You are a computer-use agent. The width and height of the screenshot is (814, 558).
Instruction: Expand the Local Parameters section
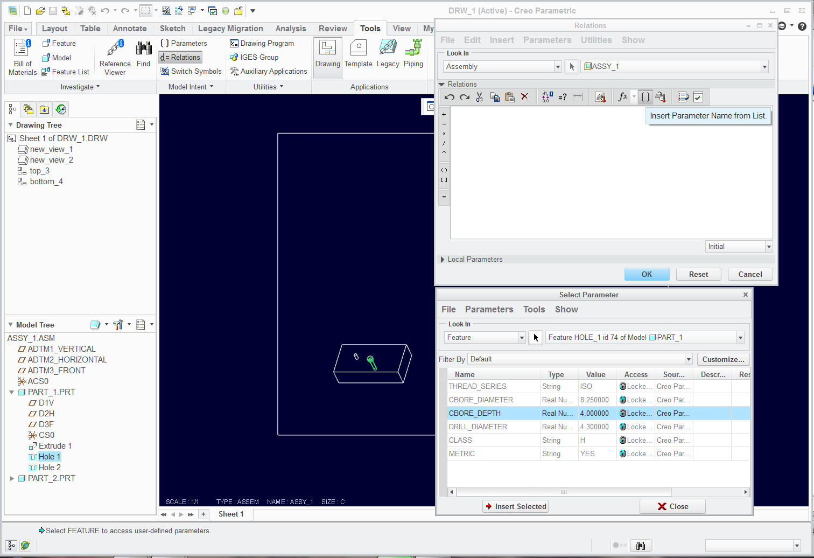[443, 260]
